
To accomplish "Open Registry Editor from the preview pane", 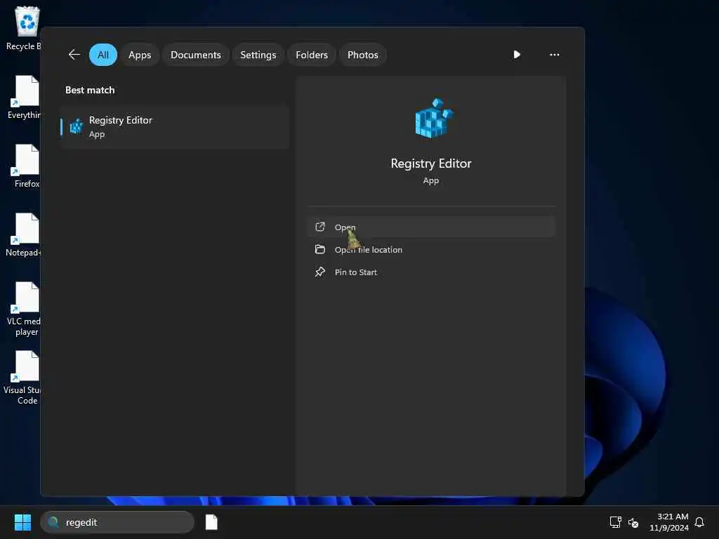I will [x=432, y=227].
